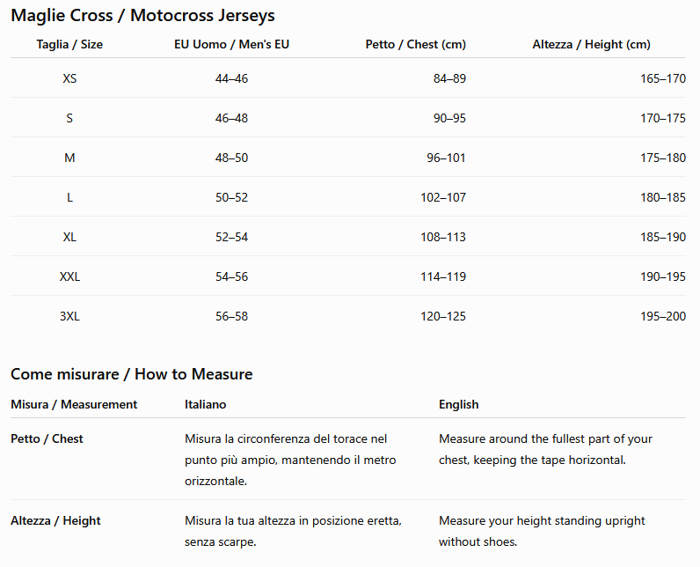Click the English column header
700x567 pixels.
tap(458, 404)
